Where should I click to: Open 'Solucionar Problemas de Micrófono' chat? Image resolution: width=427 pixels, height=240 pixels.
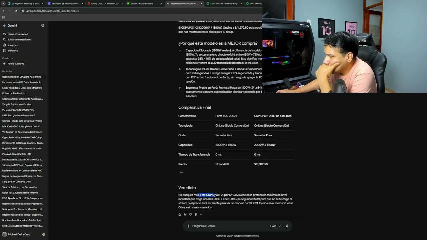(22, 209)
